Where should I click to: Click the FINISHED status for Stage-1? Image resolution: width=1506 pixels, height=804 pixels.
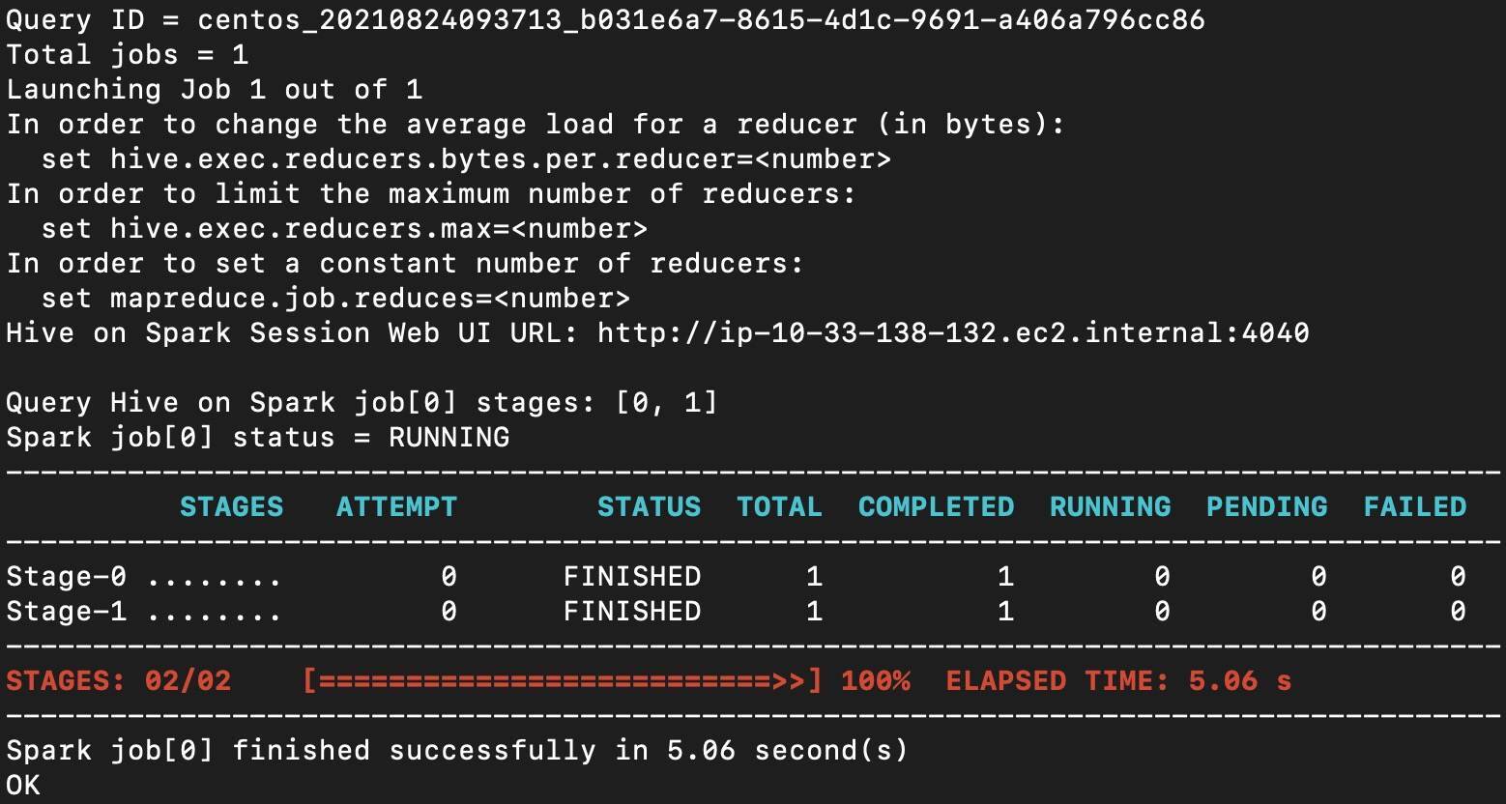631,612
